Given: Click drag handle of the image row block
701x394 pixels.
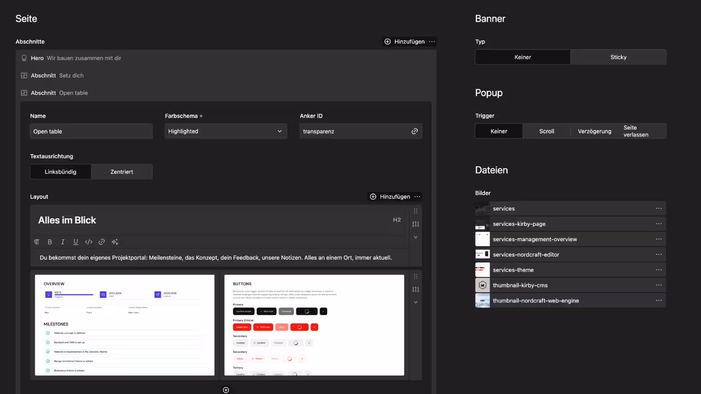Looking at the screenshot, I should pos(416,276).
